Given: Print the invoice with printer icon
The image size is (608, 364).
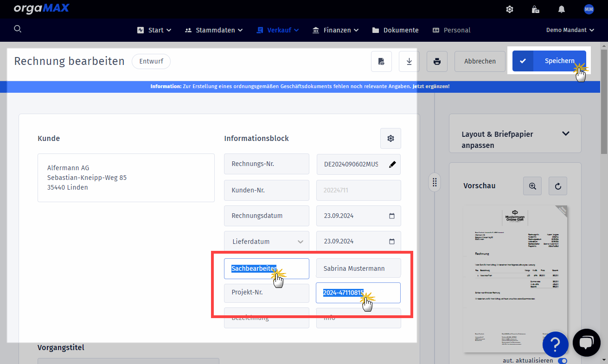Looking at the screenshot, I should (437, 61).
